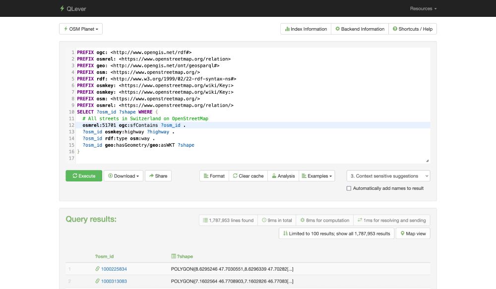Open link 1000313083
Image resolution: width=496 pixels, height=289 pixels.
(114, 282)
